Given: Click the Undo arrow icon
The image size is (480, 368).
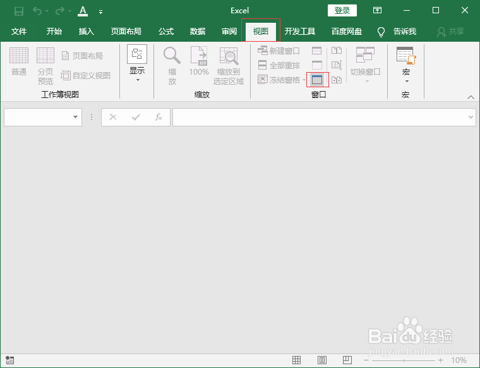Looking at the screenshot, I should [x=37, y=11].
